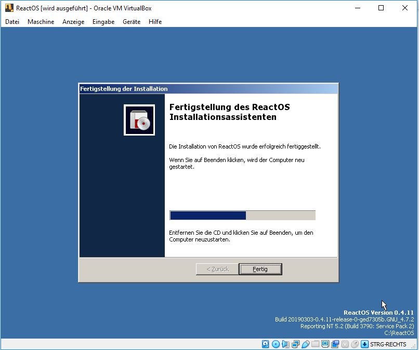Image resolution: width=419 pixels, height=350 pixels.
Task: Click the 'Reporting NT 5.2' line
Action: tap(357, 326)
